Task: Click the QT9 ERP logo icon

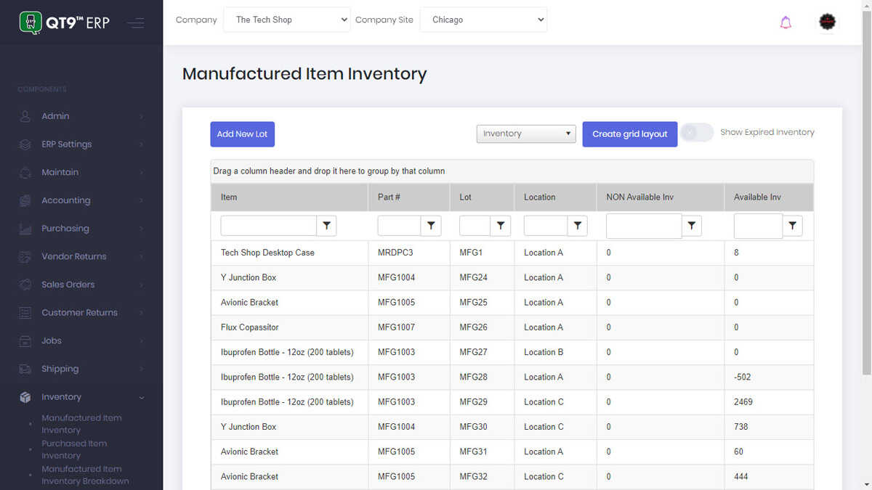Action: [30, 22]
